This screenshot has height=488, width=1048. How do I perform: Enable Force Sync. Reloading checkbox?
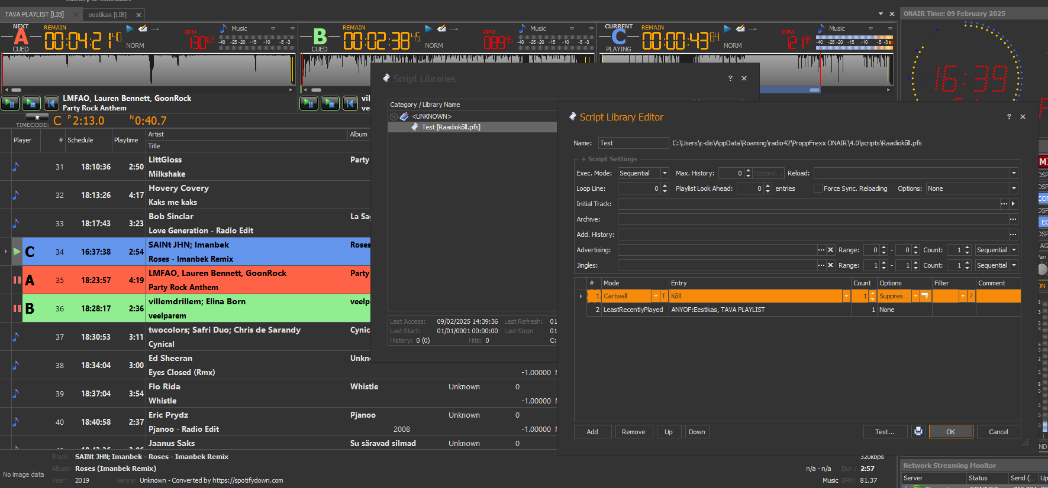tap(818, 188)
